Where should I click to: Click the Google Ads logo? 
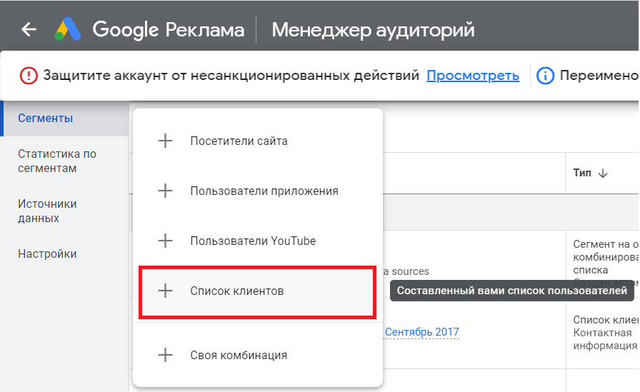click(69, 29)
